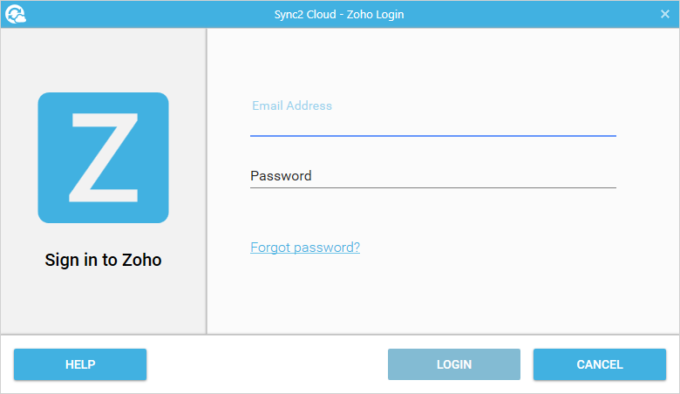Open the HELP button
The width and height of the screenshot is (680, 394).
(x=80, y=364)
